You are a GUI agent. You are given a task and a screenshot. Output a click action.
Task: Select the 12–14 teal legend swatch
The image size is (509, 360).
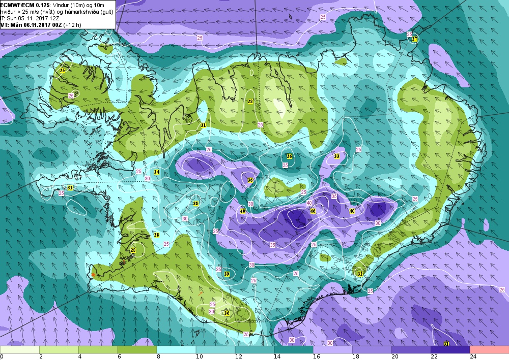tap(254, 350)
